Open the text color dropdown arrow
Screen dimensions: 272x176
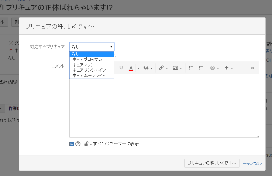[138, 68]
